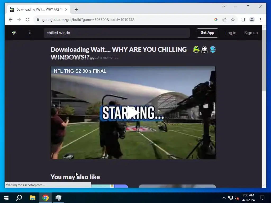
Task: Click the Google icon in address bar
Action: click(216, 20)
